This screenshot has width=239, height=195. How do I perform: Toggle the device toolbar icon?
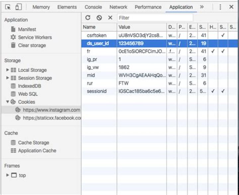pyautogui.click(x=19, y=7)
